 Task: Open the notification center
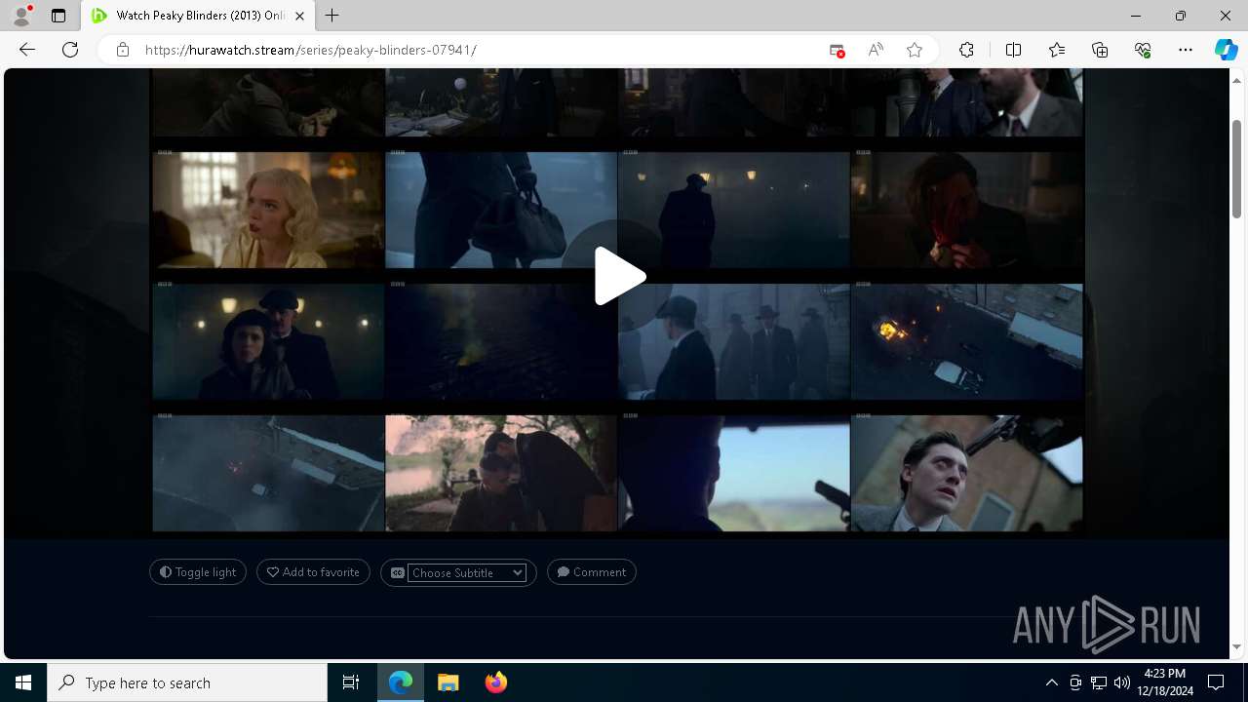click(1216, 682)
